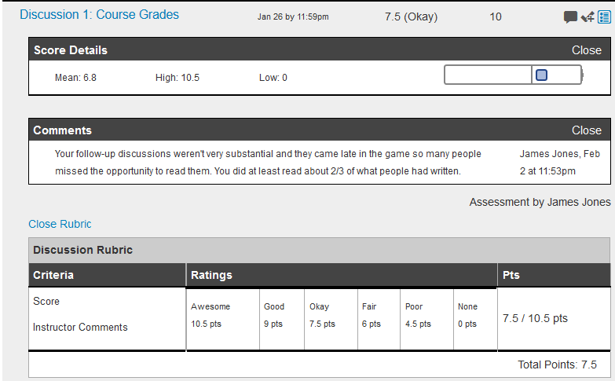
Task: Select the Okay 7.5 pts rating
Action: pyautogui.click(x=331, y=315)
